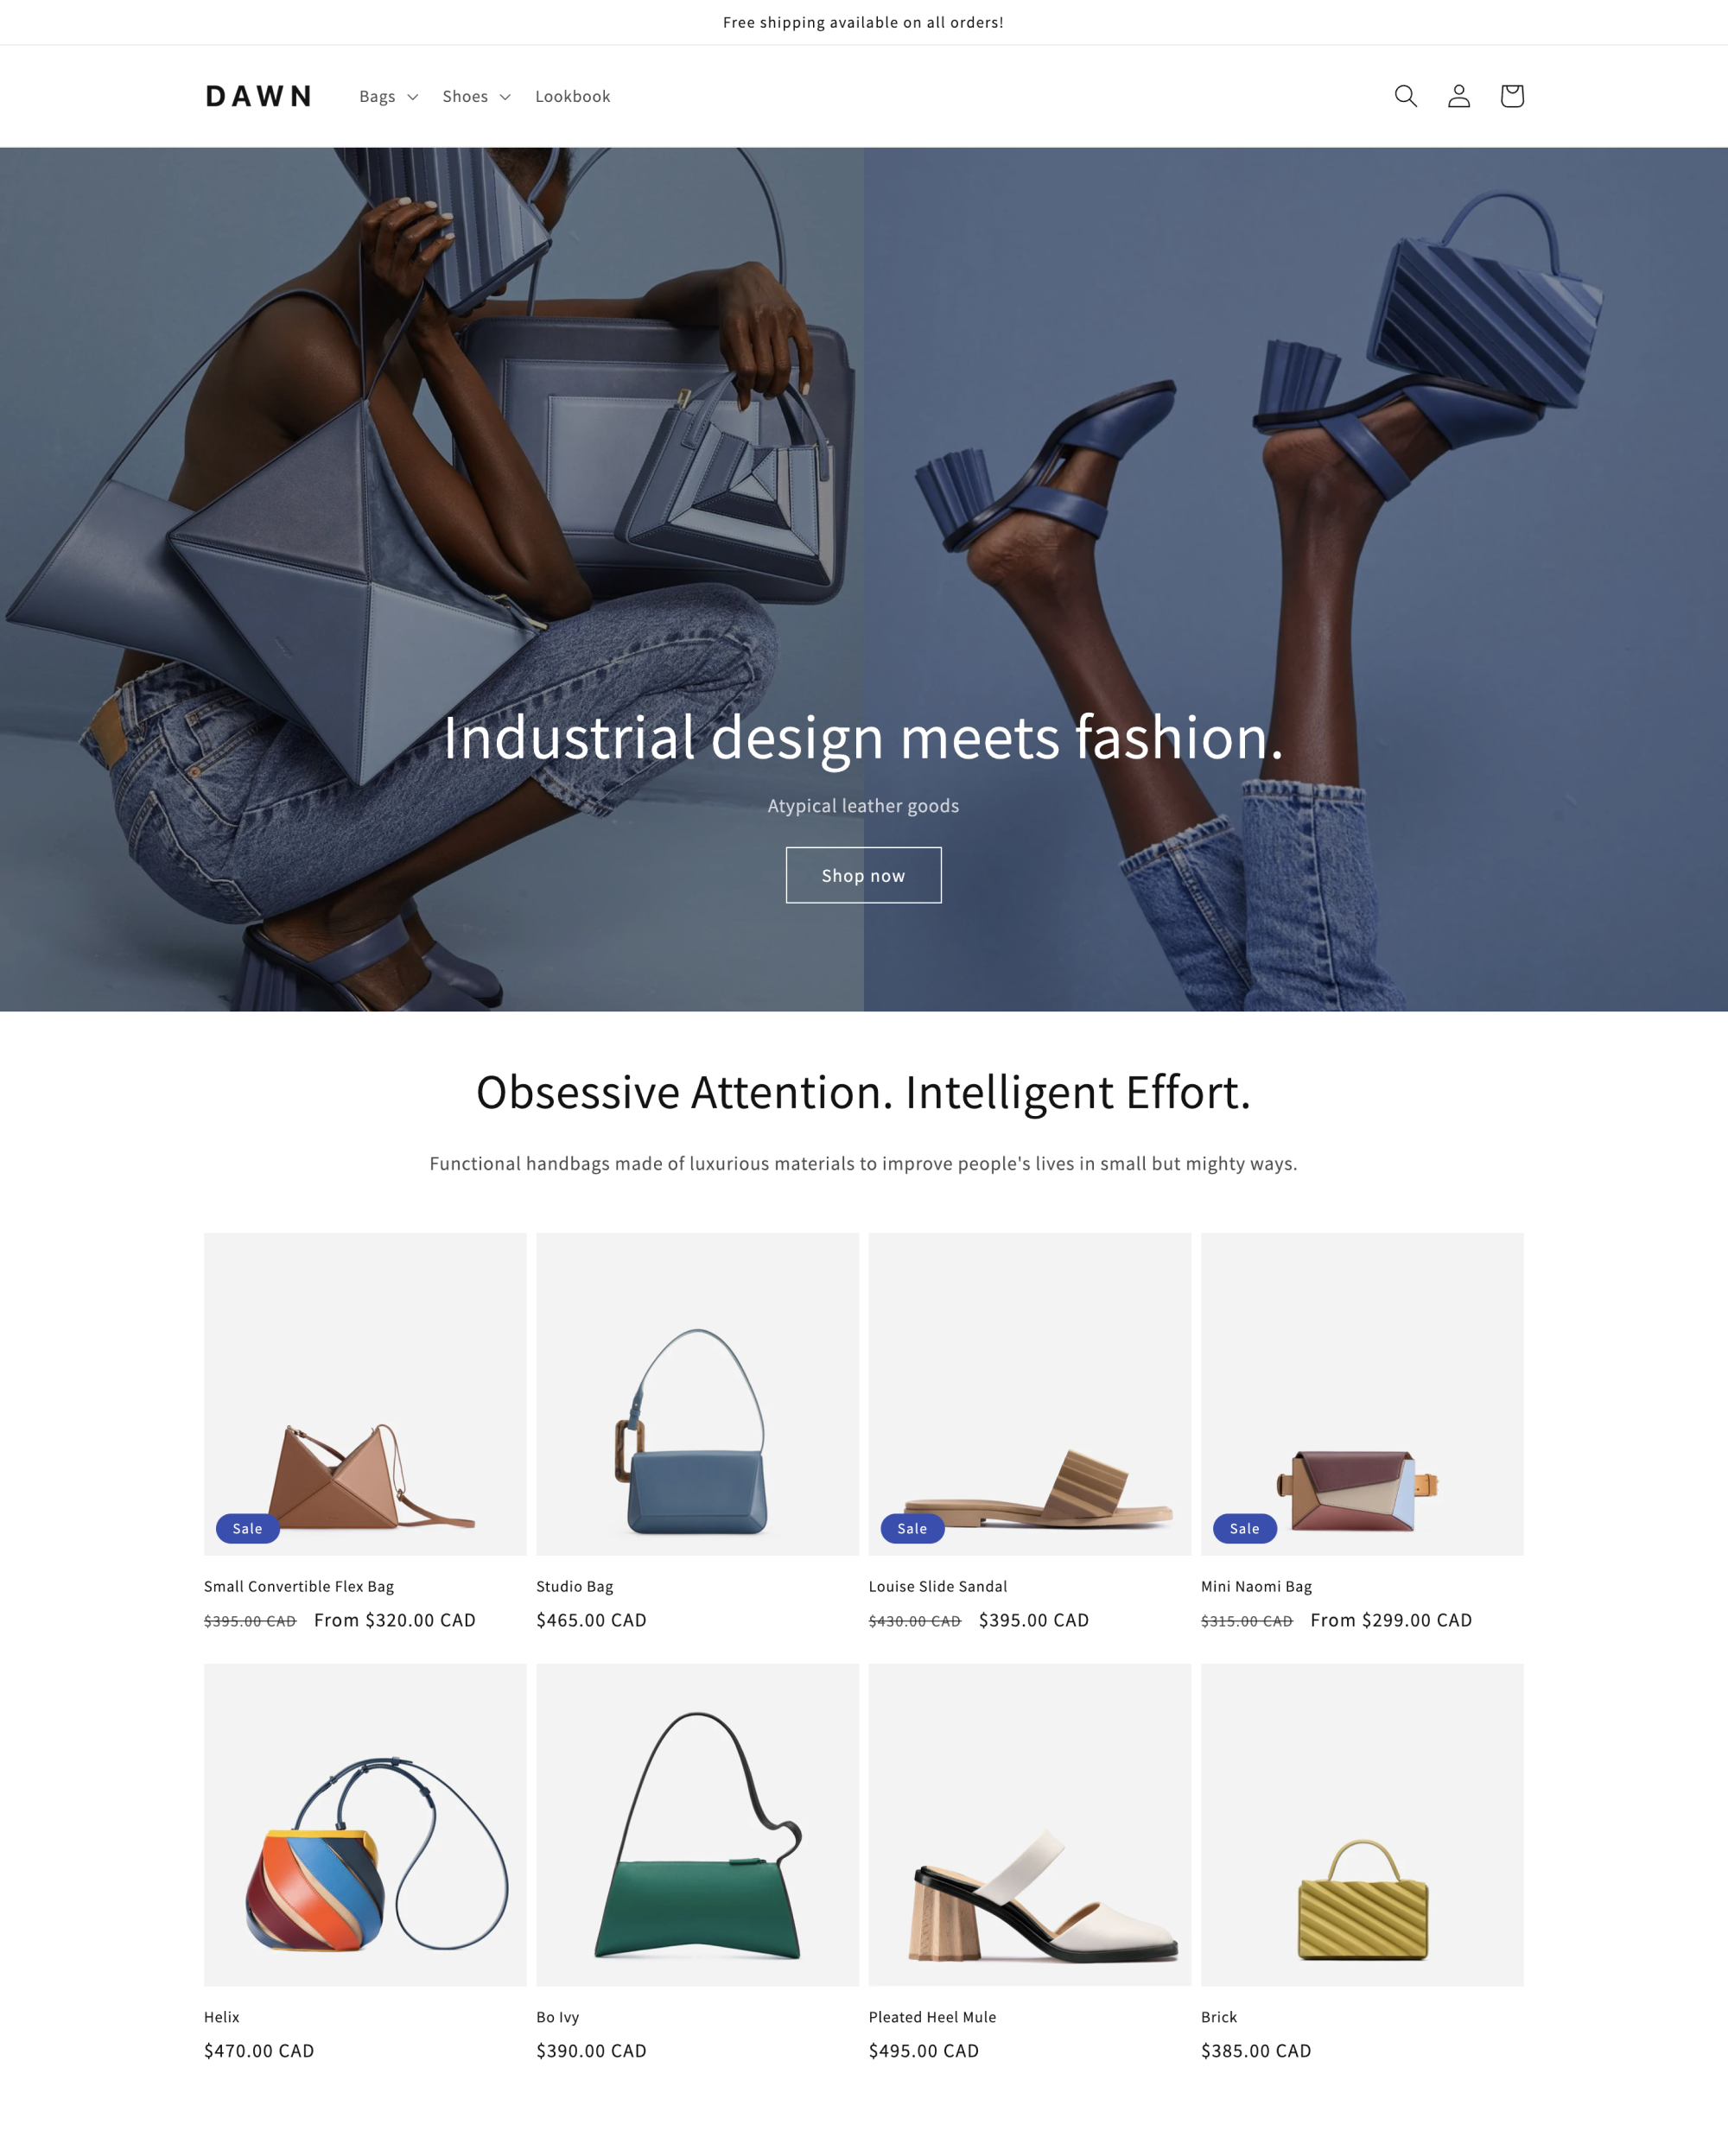Click the Bags menu item

(x=376, y=95)
